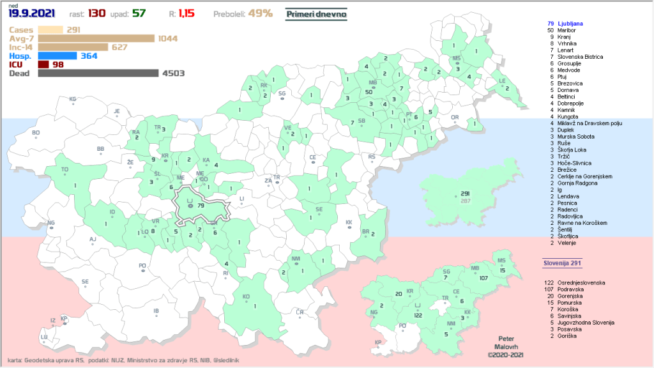Select the LU marker on the coast

click(44, 337)
